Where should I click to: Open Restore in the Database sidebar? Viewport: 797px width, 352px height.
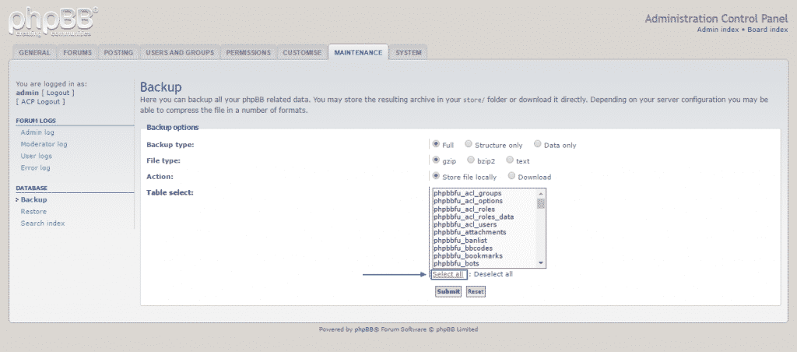click(x=33, y=212)
